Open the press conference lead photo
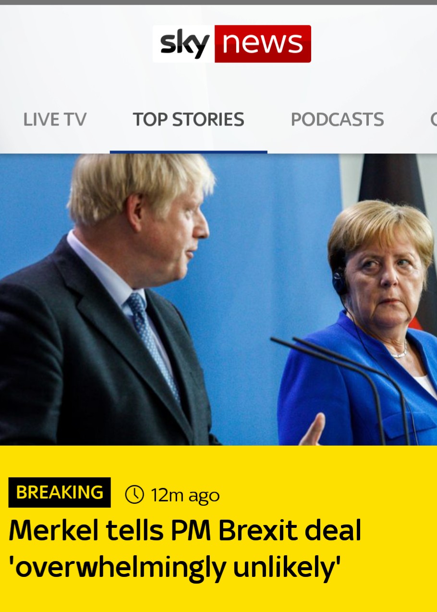This screenshot has width=437, height=612. click(218, 300)
